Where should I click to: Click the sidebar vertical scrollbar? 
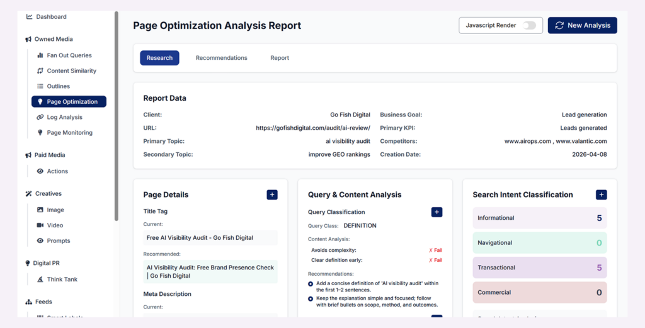click(117, 113)
